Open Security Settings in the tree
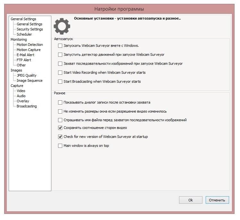Viewport: 240px width, 220px height. (x=30, y=29)
